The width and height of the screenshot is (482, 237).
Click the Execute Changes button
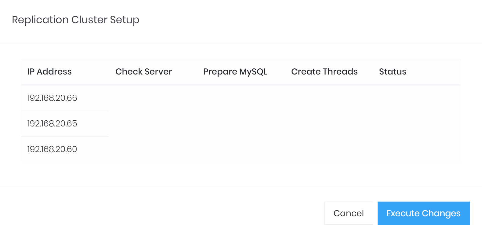tap(423, 213)
